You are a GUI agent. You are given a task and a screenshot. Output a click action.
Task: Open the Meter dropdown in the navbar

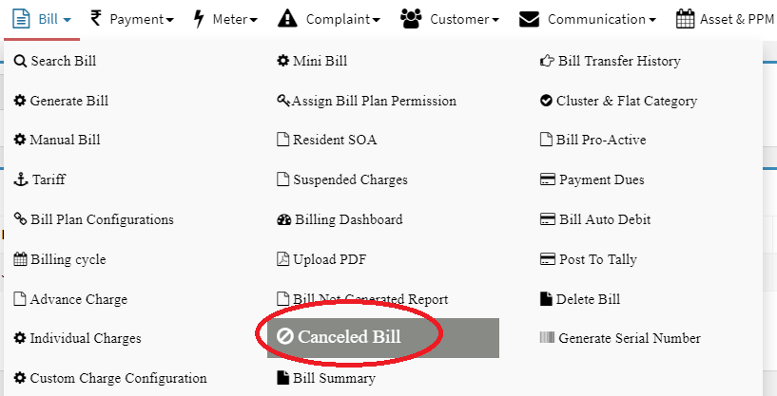pos(224,18)
